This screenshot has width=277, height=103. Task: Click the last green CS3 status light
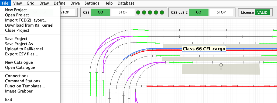coord(162,12)
